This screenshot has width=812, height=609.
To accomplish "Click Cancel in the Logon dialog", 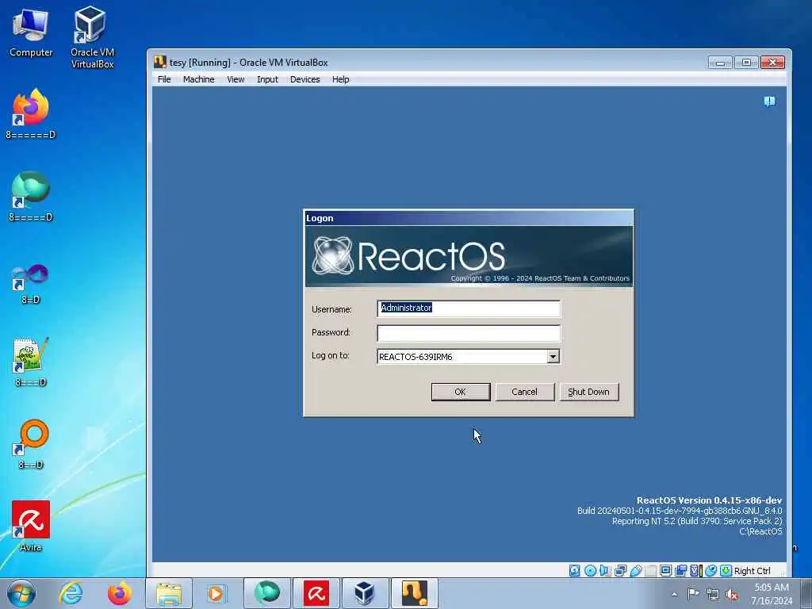I will coord(525,392).
